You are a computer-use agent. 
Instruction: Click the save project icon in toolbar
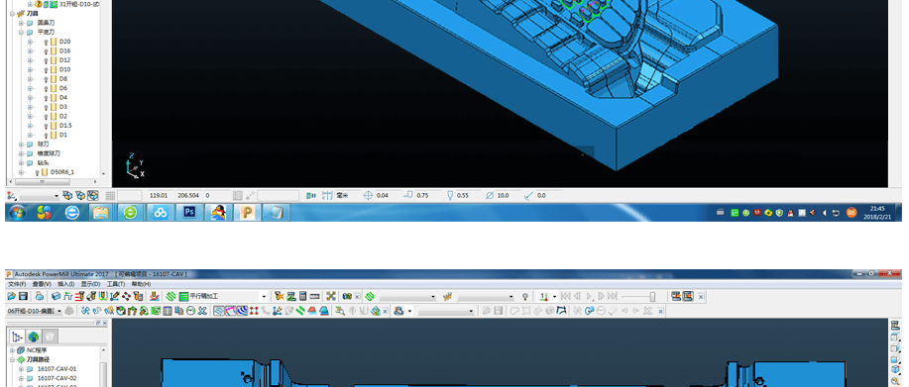(x=23, y=296)
